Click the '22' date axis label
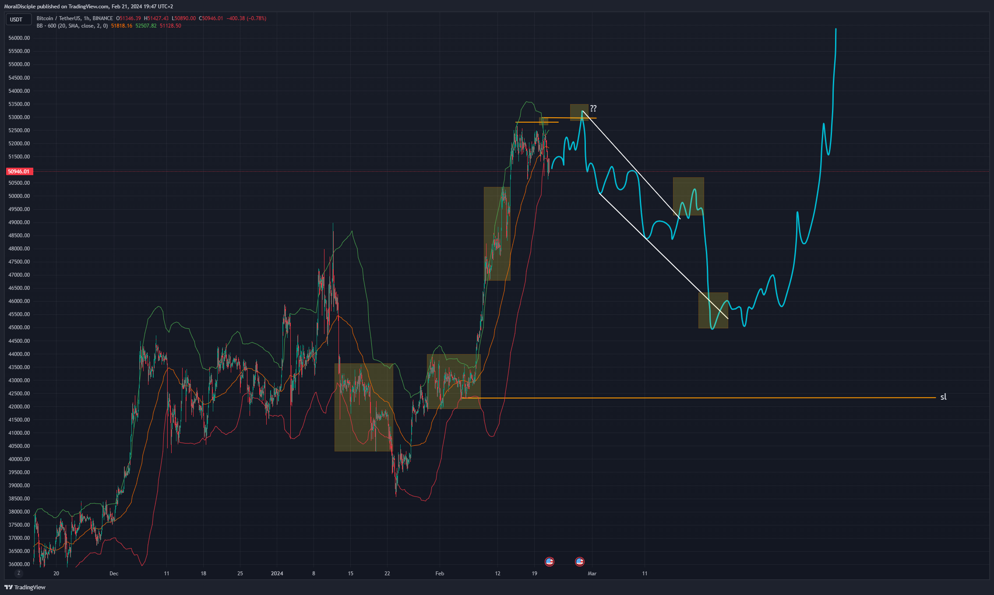Viewport: 994px width, 595px height. click(387, 574)
